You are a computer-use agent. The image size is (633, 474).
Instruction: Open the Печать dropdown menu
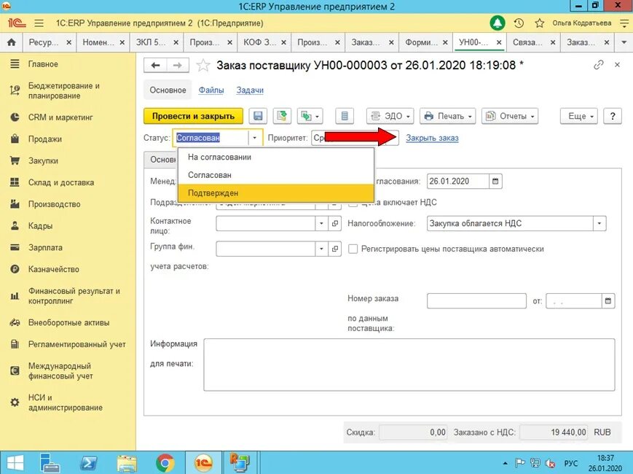point(448,116)
